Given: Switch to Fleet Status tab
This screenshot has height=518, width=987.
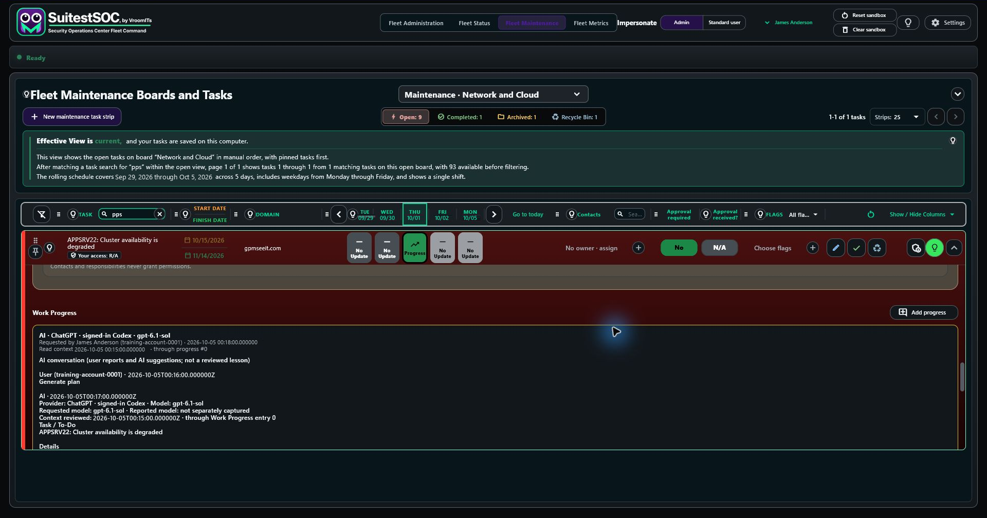Looking at the screenshot, I should click(x=474, y=23).
